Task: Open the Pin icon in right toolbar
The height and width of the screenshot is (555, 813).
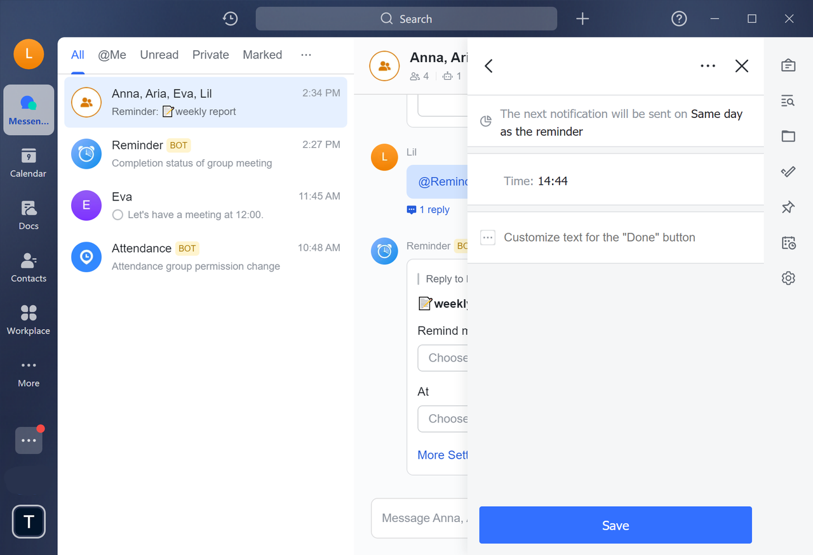Action: click(x=788, y=207)
